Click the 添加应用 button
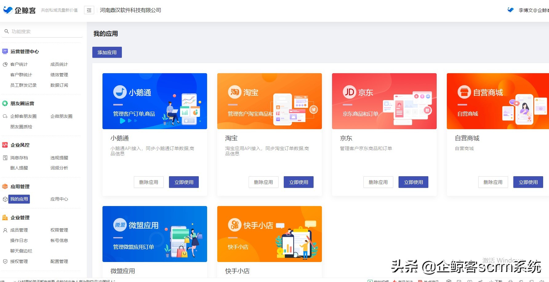 [107, 52]
